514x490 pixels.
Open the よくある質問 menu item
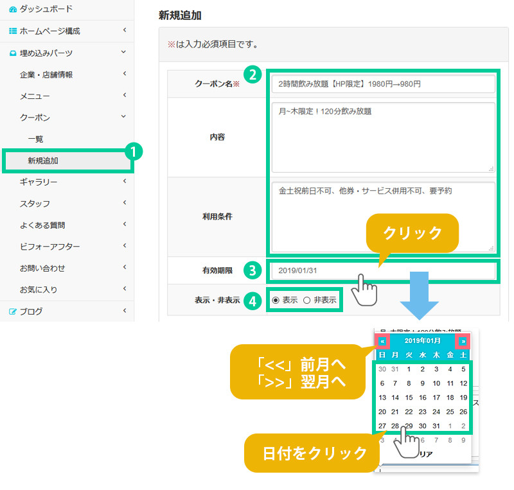[42, 225]
